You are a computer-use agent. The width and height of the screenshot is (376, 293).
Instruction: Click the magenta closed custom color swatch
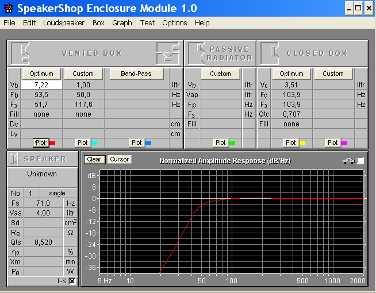tap(344, 143)
